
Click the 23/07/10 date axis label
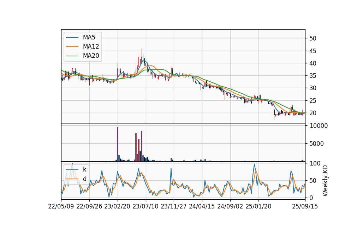[145, 206]
